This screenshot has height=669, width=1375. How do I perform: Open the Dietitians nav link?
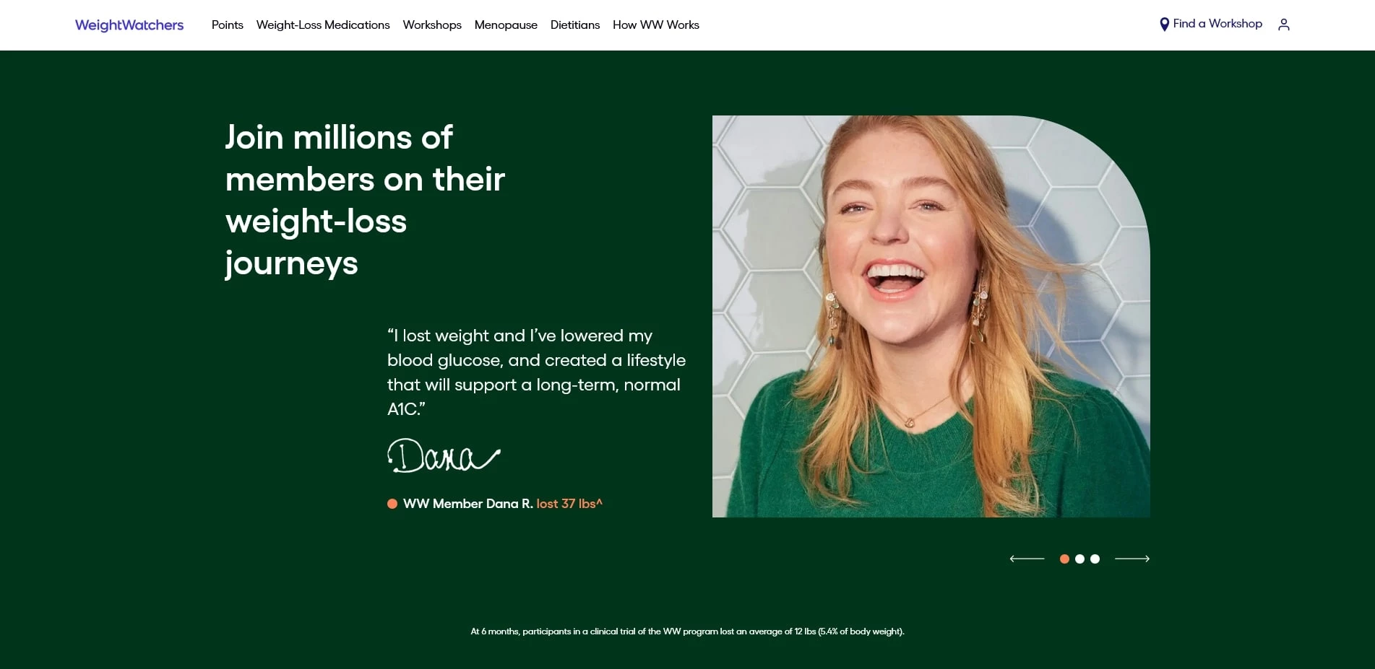pyautogui.click(x=575, y=25)
